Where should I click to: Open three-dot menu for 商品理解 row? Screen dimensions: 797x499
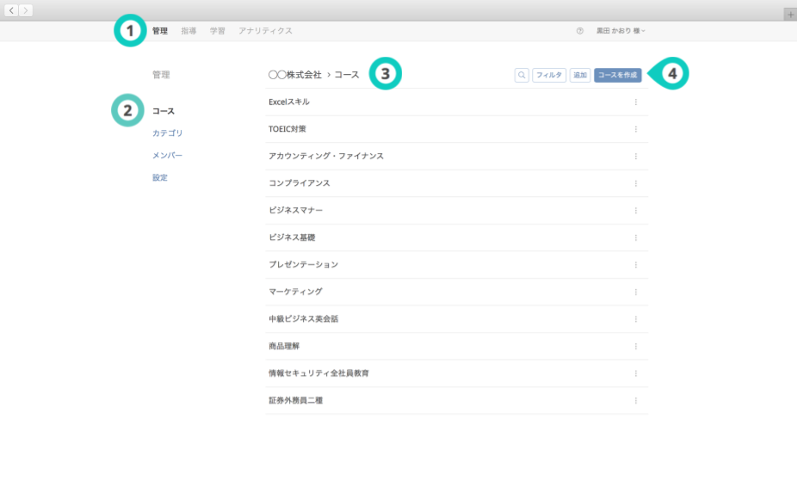636,346
